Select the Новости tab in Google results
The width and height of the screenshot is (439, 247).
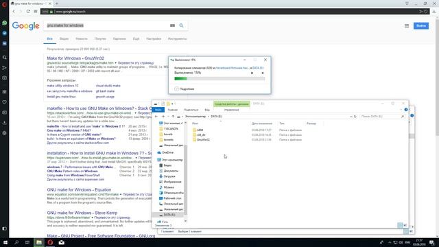point(82,38)
